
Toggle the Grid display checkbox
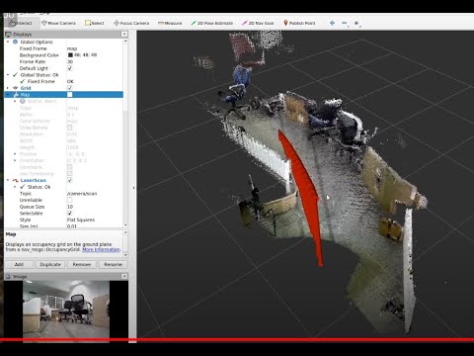click(70, 88)
